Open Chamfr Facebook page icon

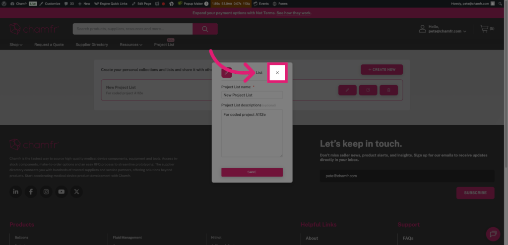[x=31, y=192]
